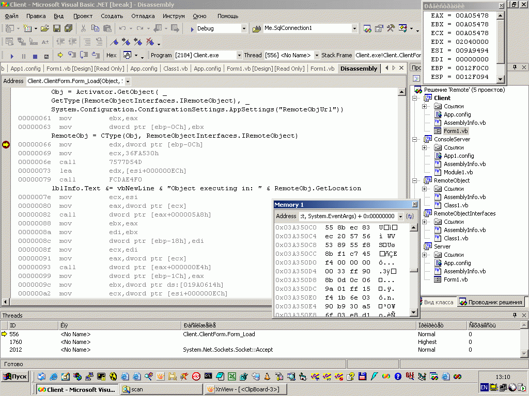Select Module1.vb in the solution tree
The width and height of the screenshot is (529, 396).
(x=458, y=172)
